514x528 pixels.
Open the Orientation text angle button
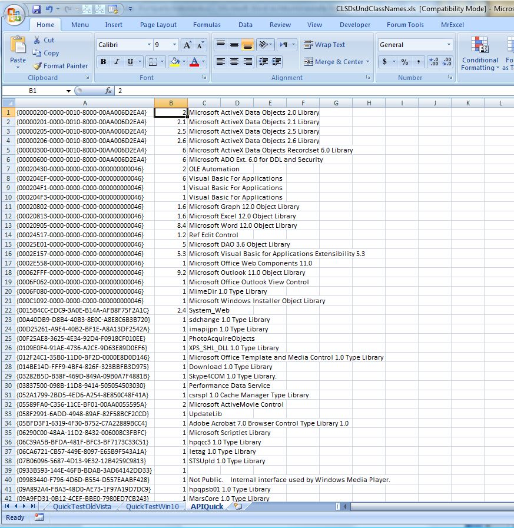(x=264, y=45)
